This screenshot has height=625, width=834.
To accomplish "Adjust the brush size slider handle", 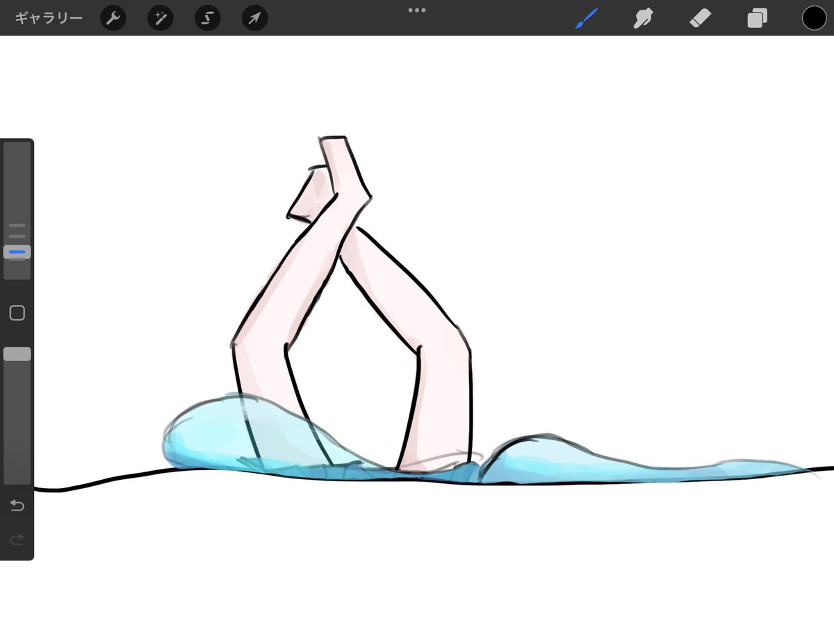I will click(17, 252).
